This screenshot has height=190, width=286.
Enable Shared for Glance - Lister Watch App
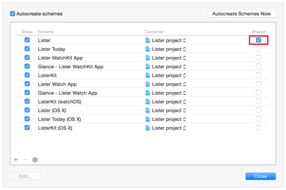tap(259, 92)
